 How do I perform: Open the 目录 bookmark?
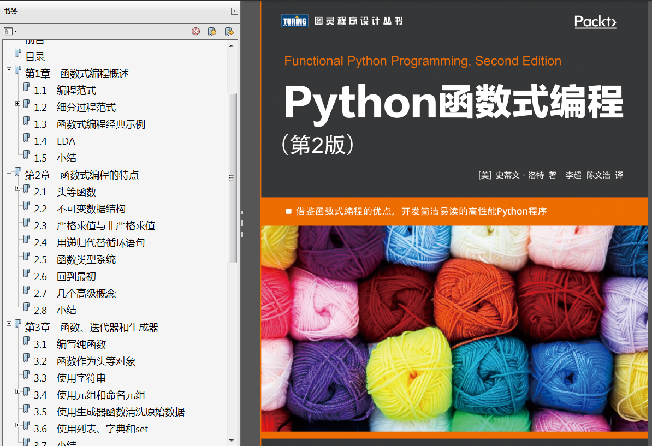[x=35, y=57]
